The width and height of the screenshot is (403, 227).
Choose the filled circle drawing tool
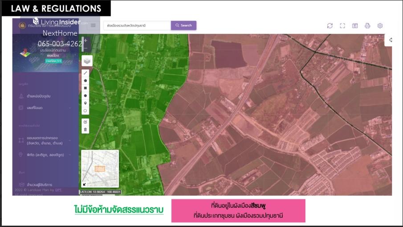[85, 95]
